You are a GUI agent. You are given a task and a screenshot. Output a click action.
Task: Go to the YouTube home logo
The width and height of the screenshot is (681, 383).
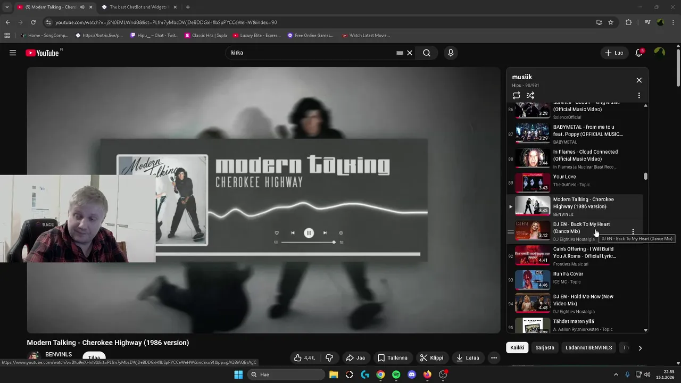[43, 53]
